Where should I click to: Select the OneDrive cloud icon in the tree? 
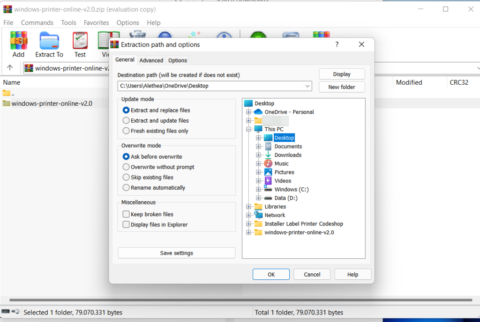coord(258,112)
